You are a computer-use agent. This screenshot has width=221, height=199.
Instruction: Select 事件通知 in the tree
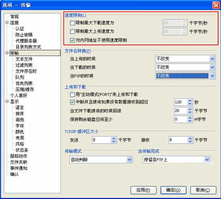click(19, 168)
